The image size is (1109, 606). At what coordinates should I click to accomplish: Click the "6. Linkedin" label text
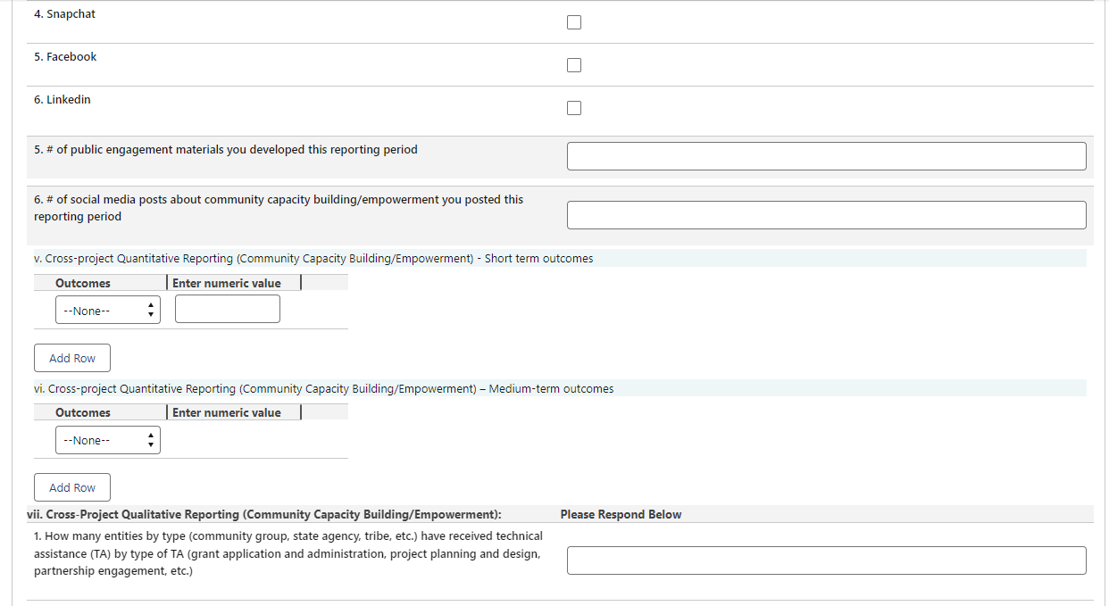tap(63, 100)
